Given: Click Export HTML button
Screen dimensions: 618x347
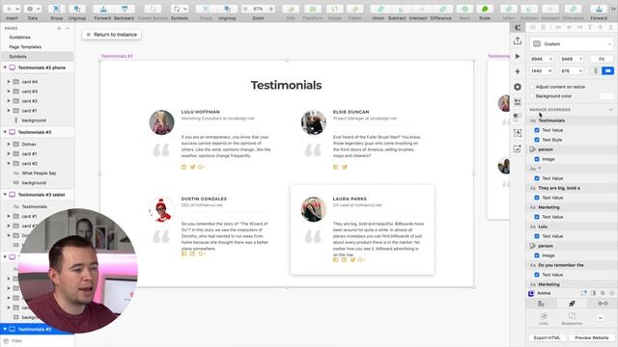Looking at the screenshot, I should [548, 337].
